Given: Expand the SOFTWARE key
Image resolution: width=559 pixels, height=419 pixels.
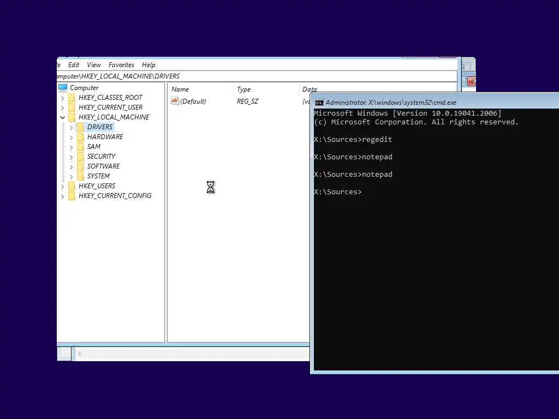Looking at the screenshot, I should (x=71, y=167).
